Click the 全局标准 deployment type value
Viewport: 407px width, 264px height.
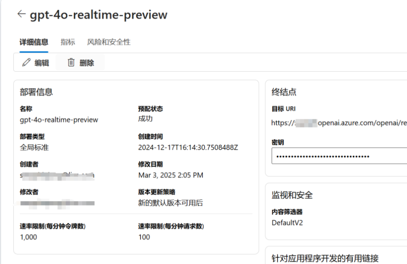pyautogui.click(x=34, y=148)
